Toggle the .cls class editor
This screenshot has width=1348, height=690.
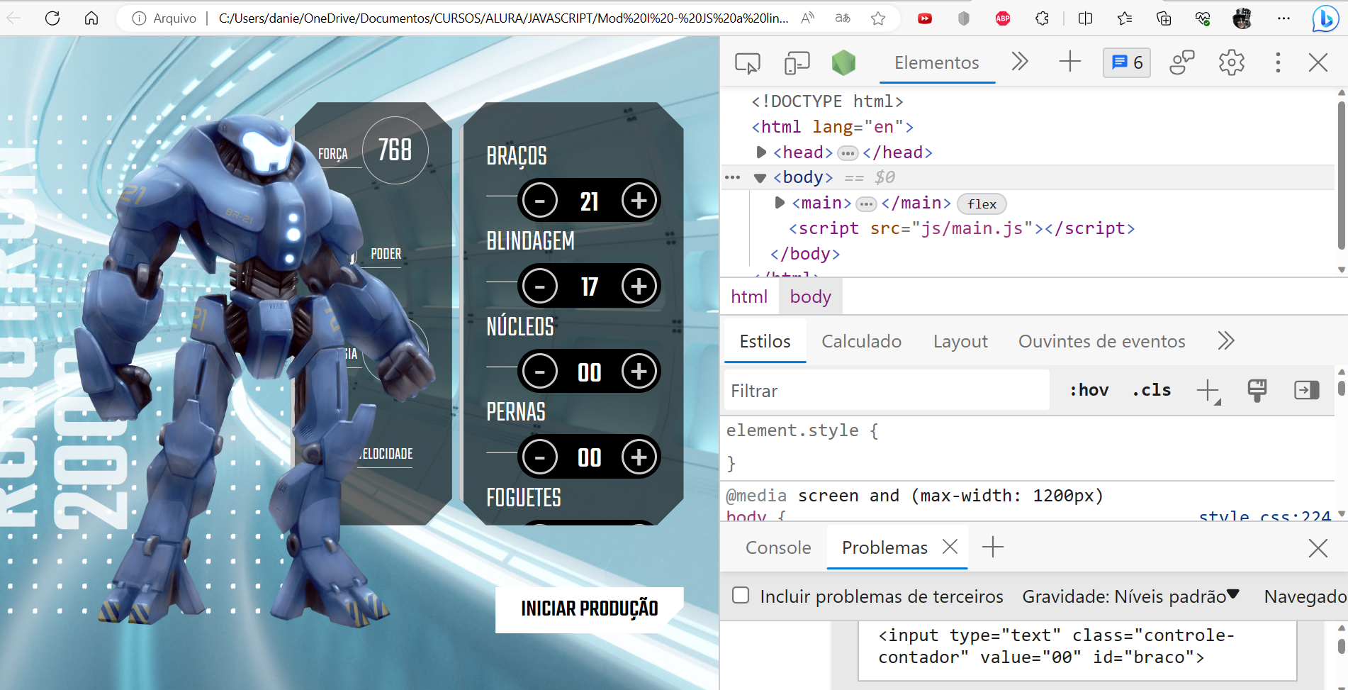point(1151,390)
